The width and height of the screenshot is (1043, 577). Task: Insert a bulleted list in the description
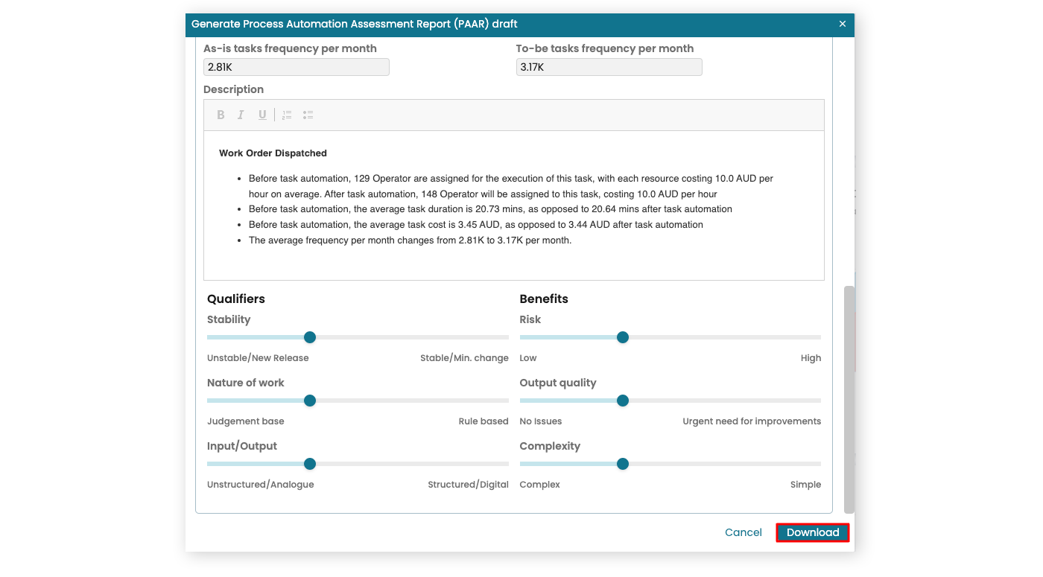(x=308, y=115)
